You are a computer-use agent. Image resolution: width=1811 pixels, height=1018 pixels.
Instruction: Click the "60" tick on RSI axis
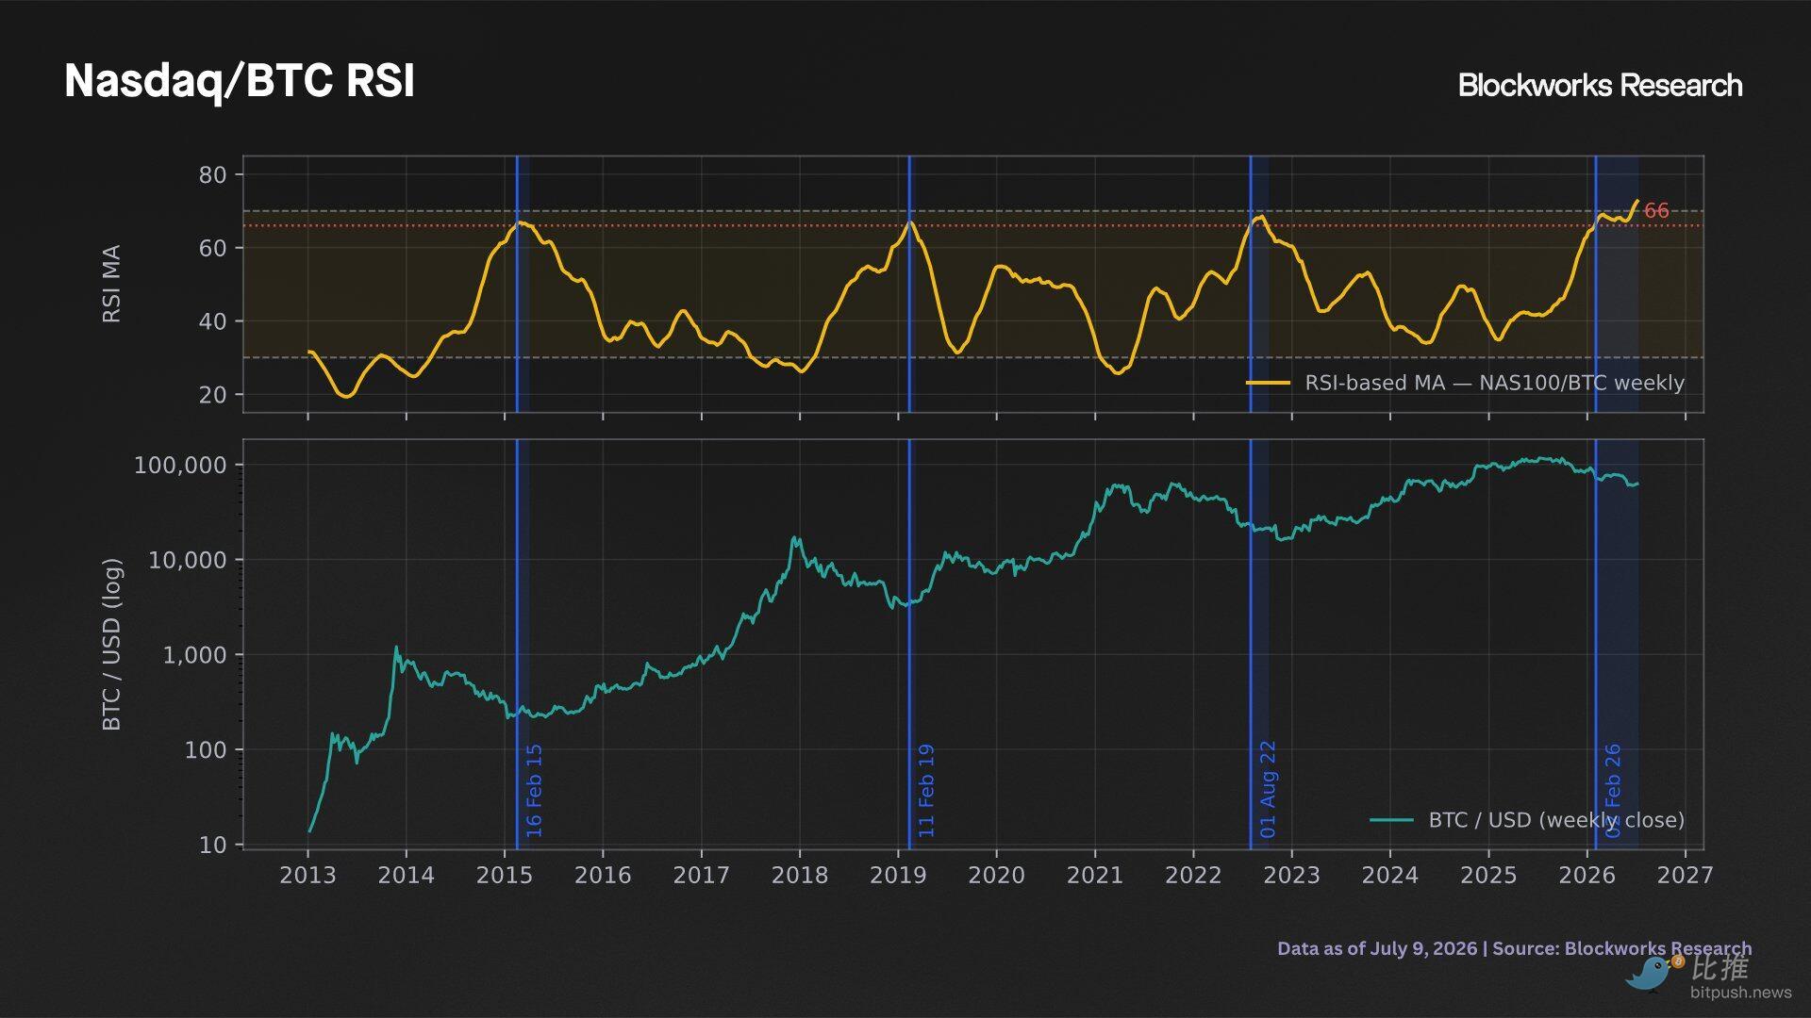coord(213,248)
